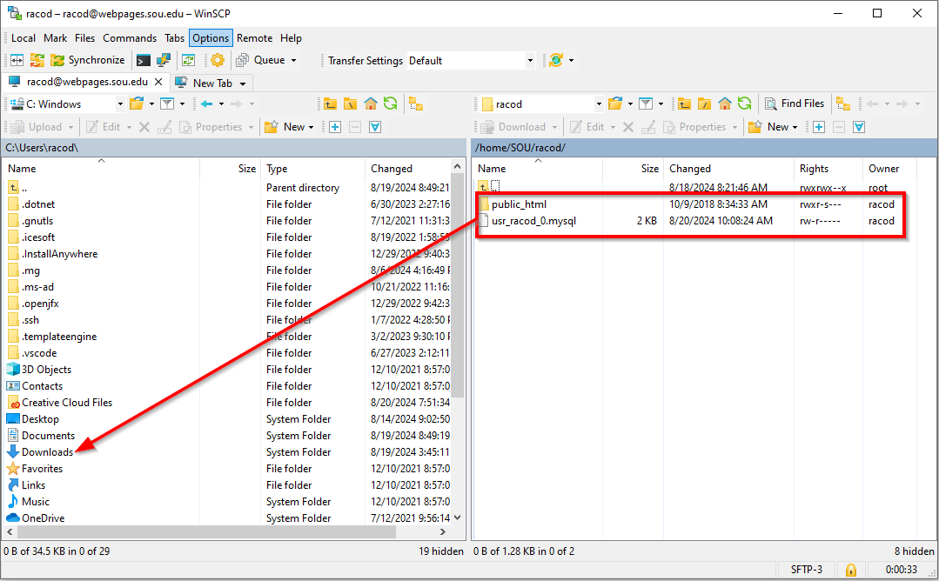The image size is (939, 581).
Task: Invert selection in remote panel
Action: (859, 127)
